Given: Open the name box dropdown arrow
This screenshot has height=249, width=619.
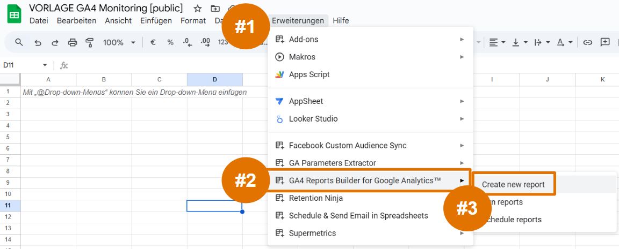Looking at the screenshot, I should [x=45, y=65].
